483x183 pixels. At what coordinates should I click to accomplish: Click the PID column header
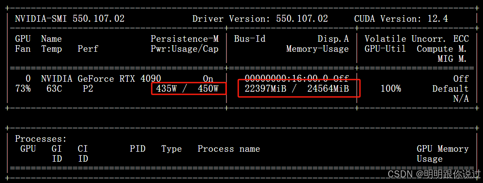point(137,149)
